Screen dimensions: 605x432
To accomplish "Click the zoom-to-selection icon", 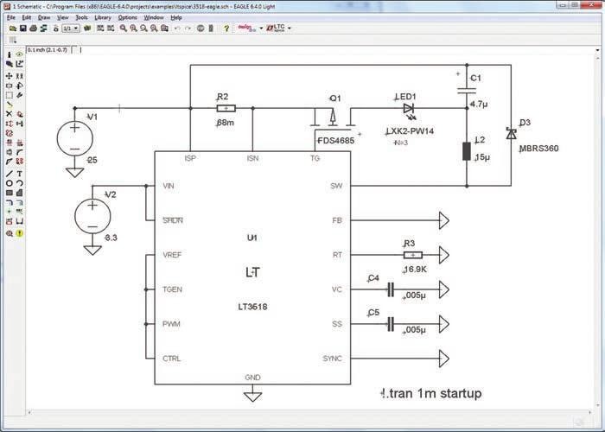I will point(164,29).
